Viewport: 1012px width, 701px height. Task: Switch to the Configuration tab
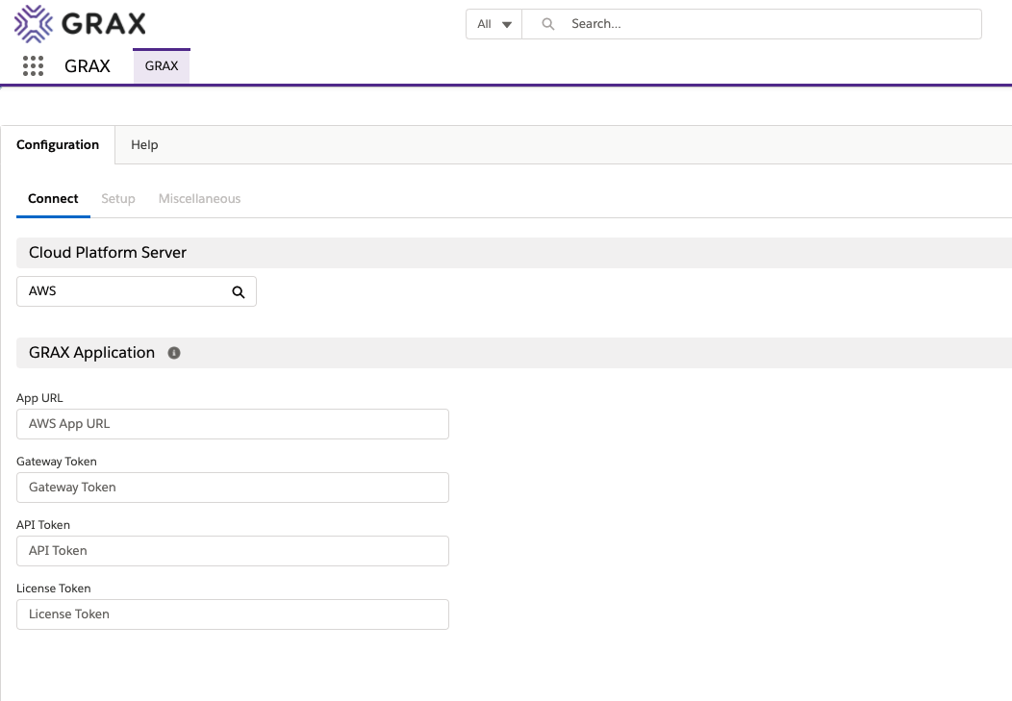point(58,144)
